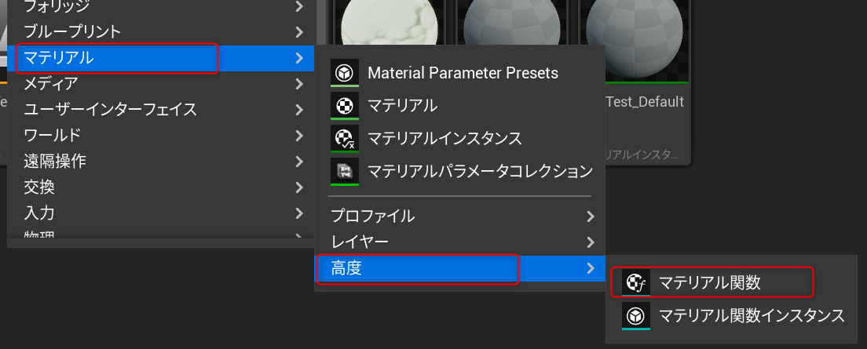Open the ユーザーインターフェイス submenu

162,109
